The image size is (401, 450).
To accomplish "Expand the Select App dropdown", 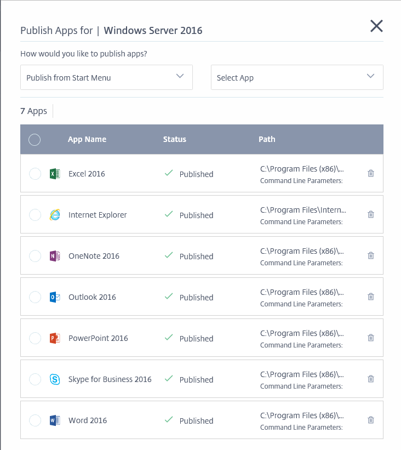I will (296, 77).
